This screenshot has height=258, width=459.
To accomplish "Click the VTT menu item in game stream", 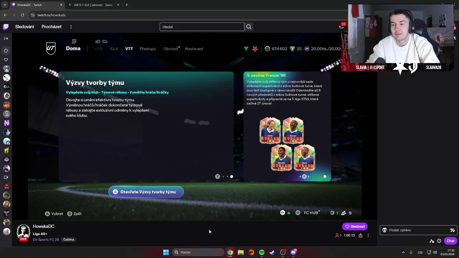I will (x=129, y=49).
